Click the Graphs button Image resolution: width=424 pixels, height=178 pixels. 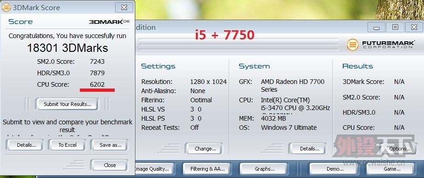[x=264, y=169]
